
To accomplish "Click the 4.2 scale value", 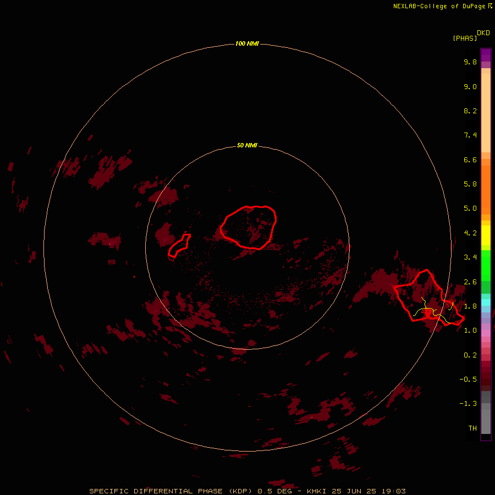I will (x=470, y=233).
